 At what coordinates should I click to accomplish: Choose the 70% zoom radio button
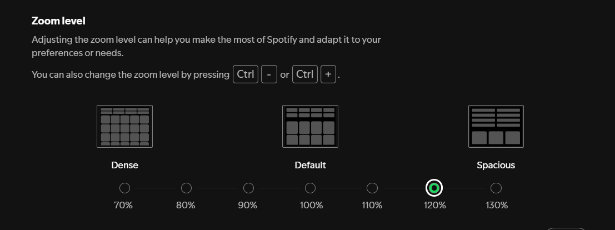[x=125, y=188]
